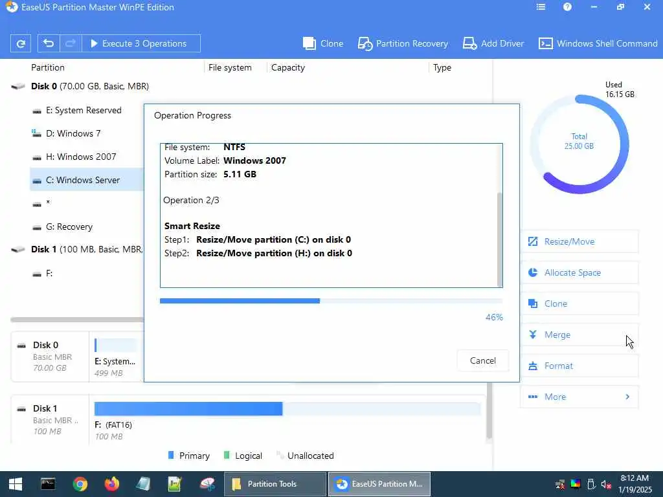The height and width of the screenshot is (497, 663).
Task: Click the muted volume tray icon
Action: click(x=606, y=484)
